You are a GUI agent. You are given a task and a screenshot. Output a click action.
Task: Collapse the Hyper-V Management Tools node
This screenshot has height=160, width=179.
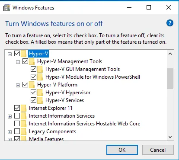(x=18, y=62)
